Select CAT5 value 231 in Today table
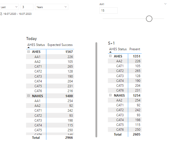The height and width of the screenshot is (153, 174). (70, 86)
